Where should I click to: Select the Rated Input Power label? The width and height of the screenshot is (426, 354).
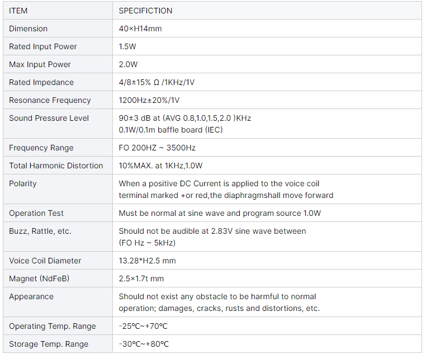click(43, 46)
